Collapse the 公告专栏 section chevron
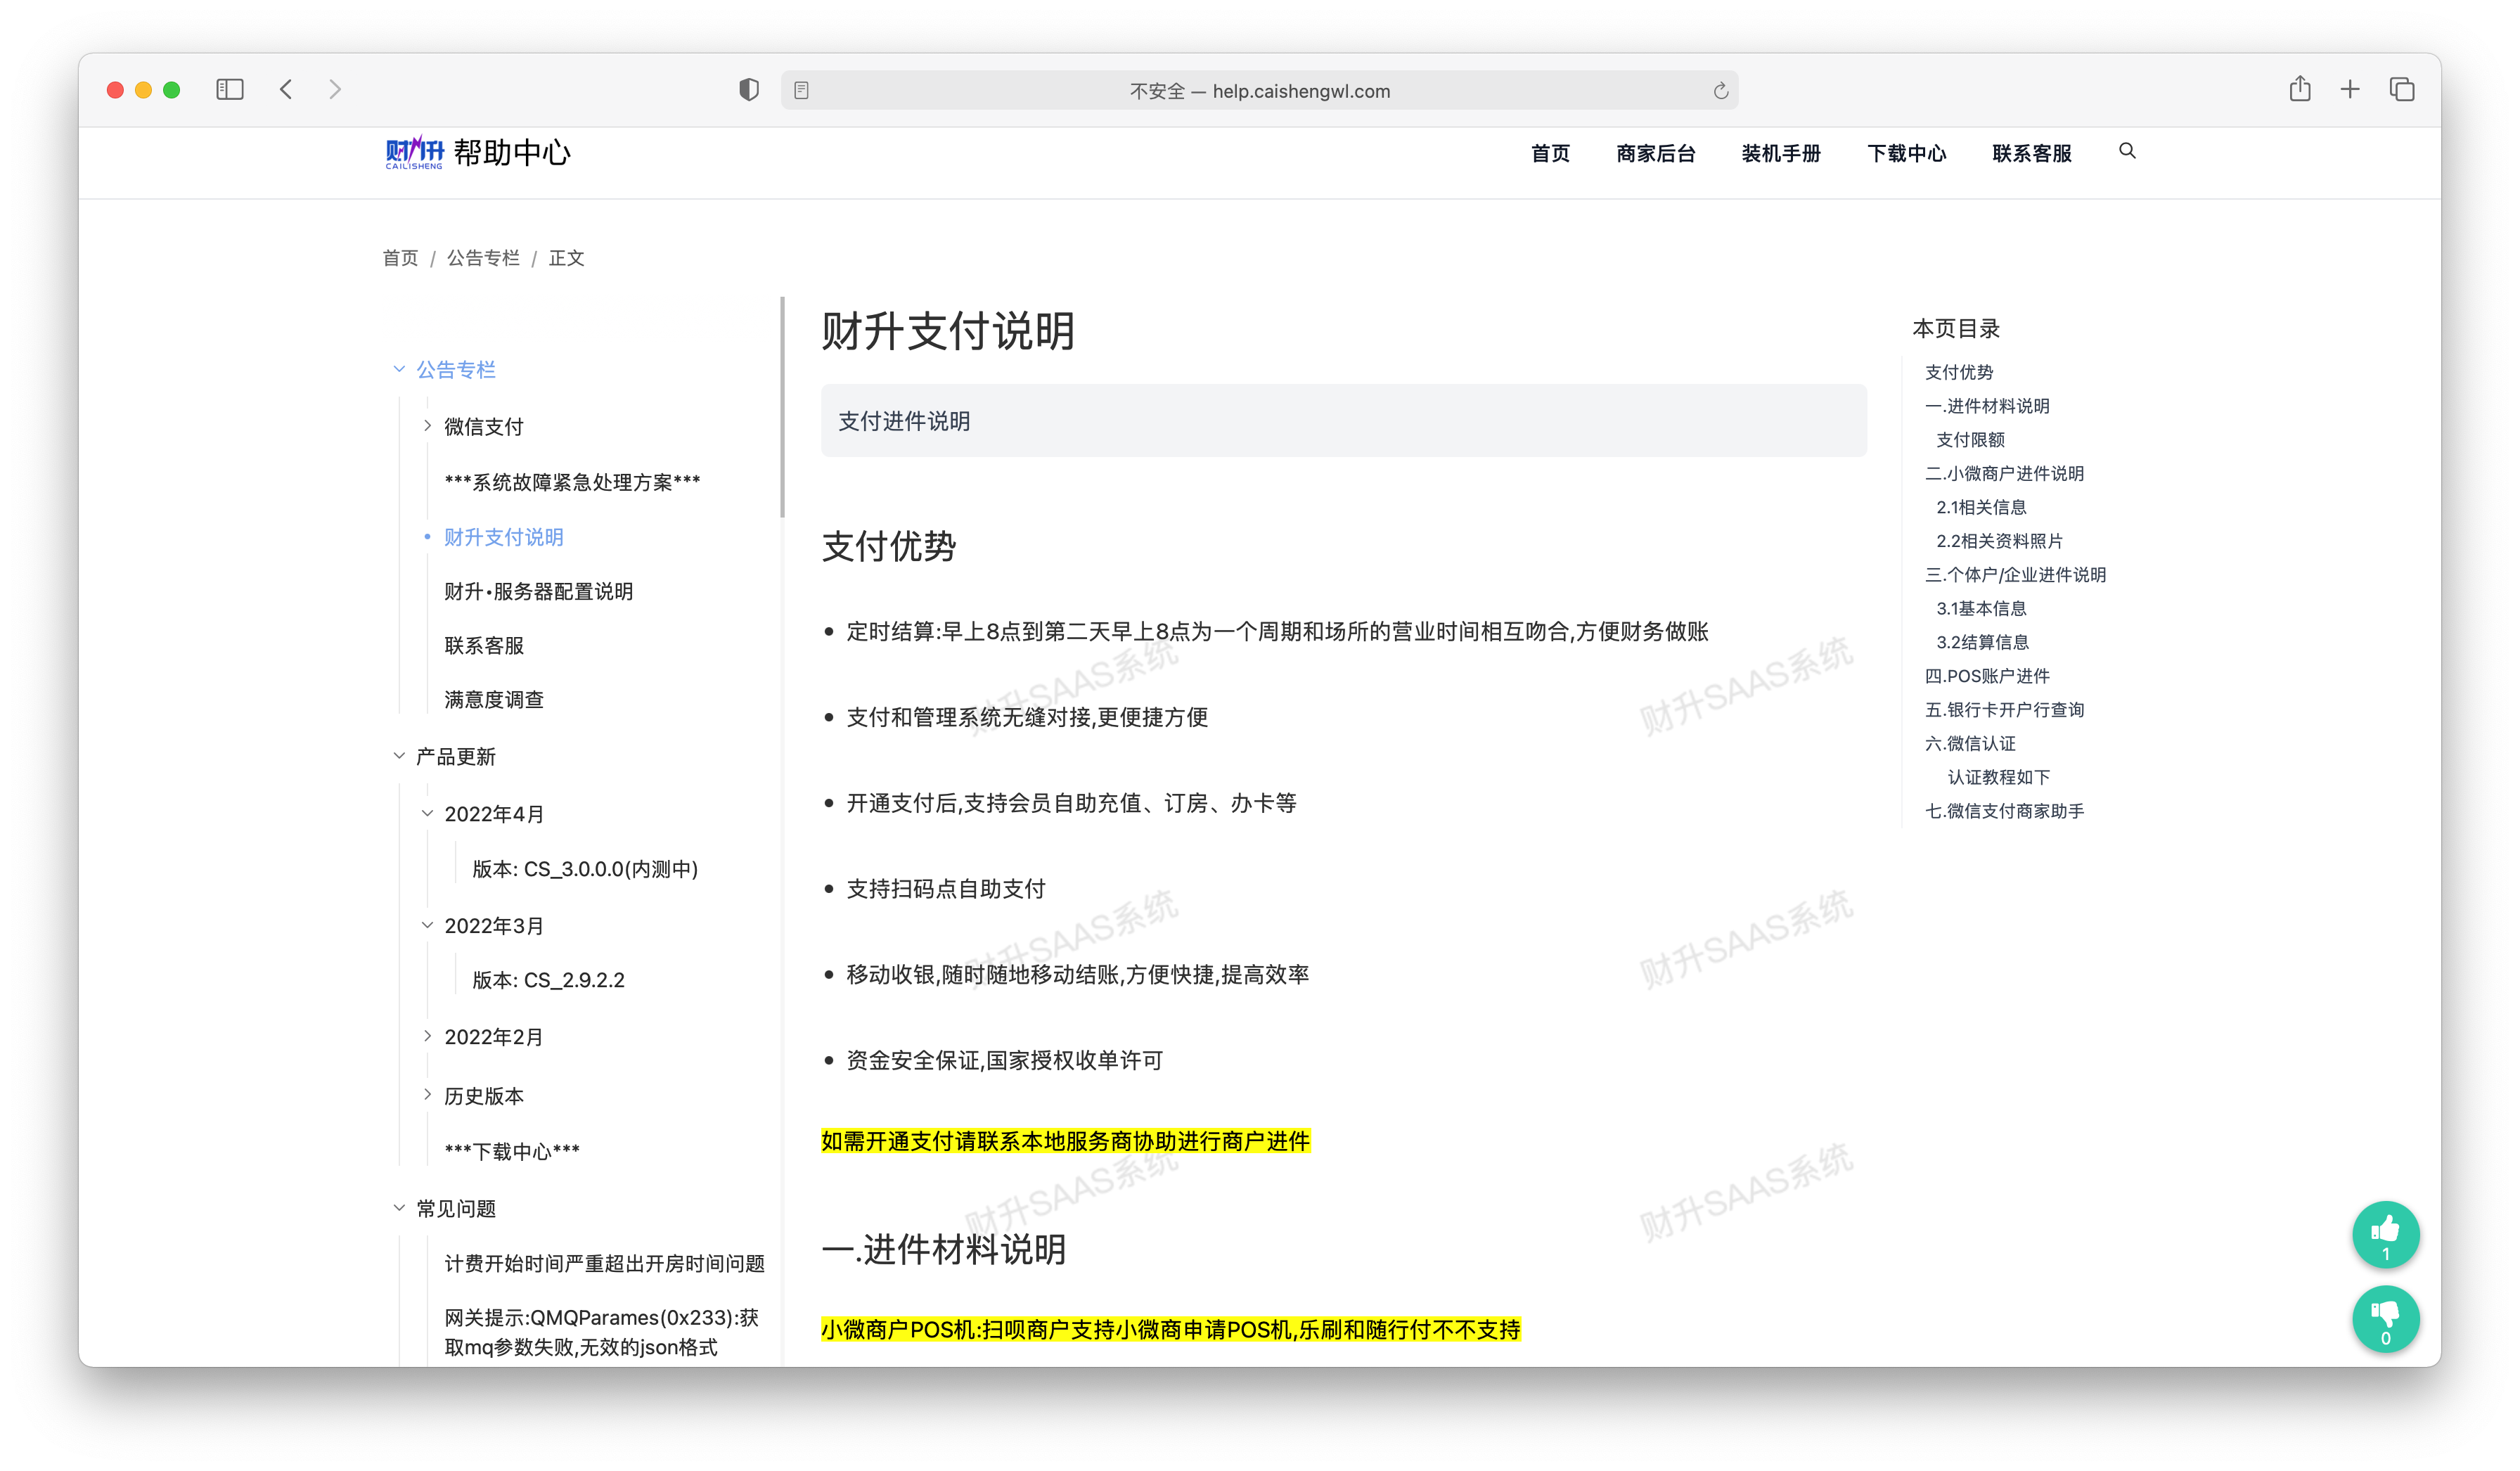 tap(399, 369)
